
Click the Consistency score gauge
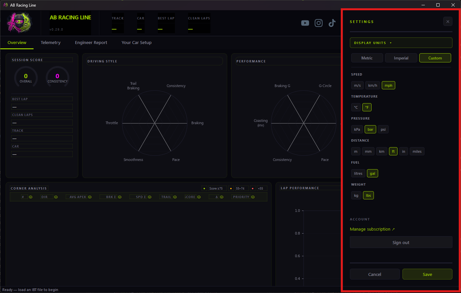click(58, 77)
